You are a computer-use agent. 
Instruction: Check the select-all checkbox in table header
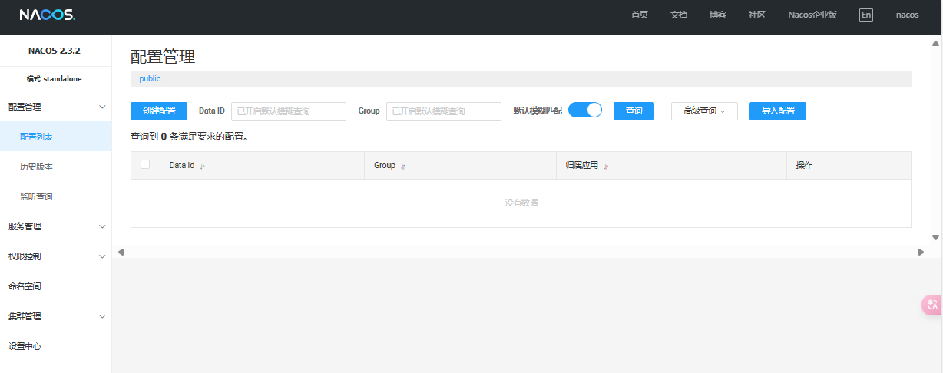click(145, 164)
